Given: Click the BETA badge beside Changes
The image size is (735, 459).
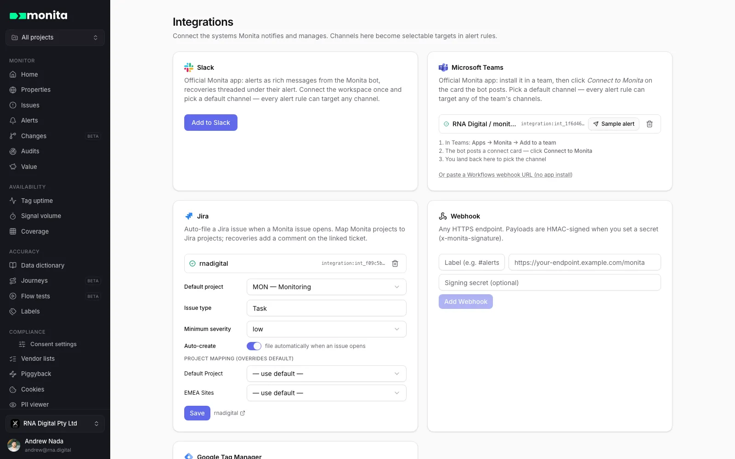Looking at the screenshot, I should [x=93, y=136].
